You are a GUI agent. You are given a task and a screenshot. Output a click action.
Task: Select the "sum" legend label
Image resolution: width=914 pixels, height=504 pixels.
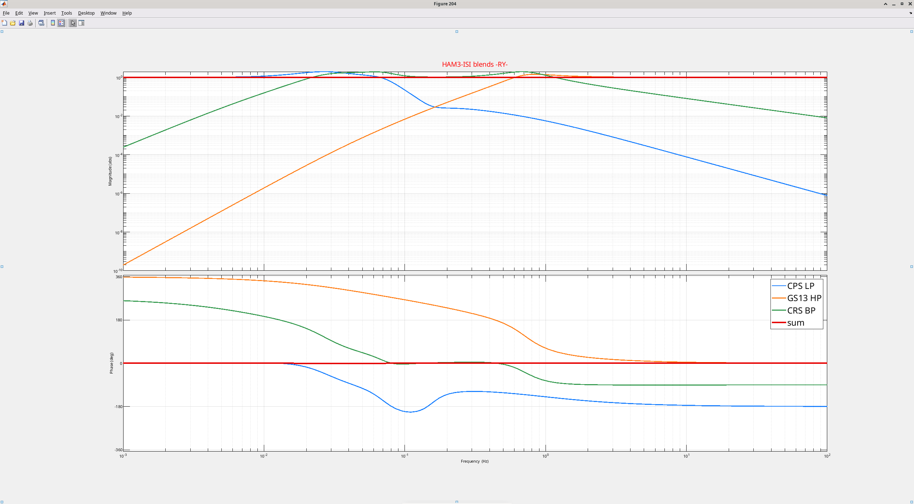pyautogui.click(x=796, y=323)
